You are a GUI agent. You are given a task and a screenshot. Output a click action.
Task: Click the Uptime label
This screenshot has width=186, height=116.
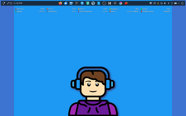[19, 12]
